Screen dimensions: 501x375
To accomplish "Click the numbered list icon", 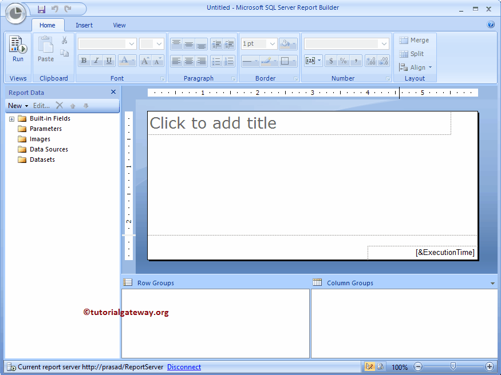I will pyautogui.click(x=229, y=61).
